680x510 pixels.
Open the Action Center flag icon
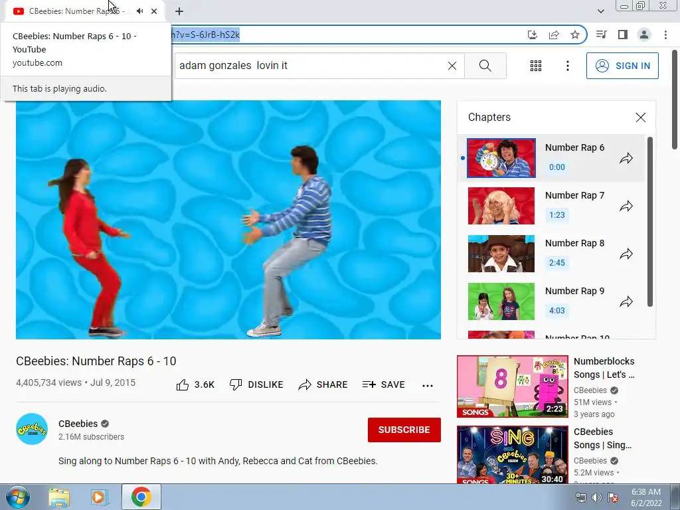tap(613, 497)
